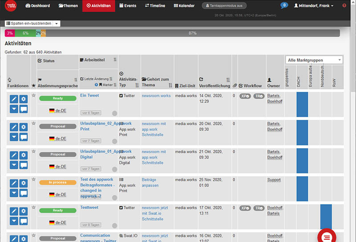Viewport: 356px width, 242px height.
Task: Expand actions arrow in 'Urlaubspläne_01' row
Action: [14, 165]
